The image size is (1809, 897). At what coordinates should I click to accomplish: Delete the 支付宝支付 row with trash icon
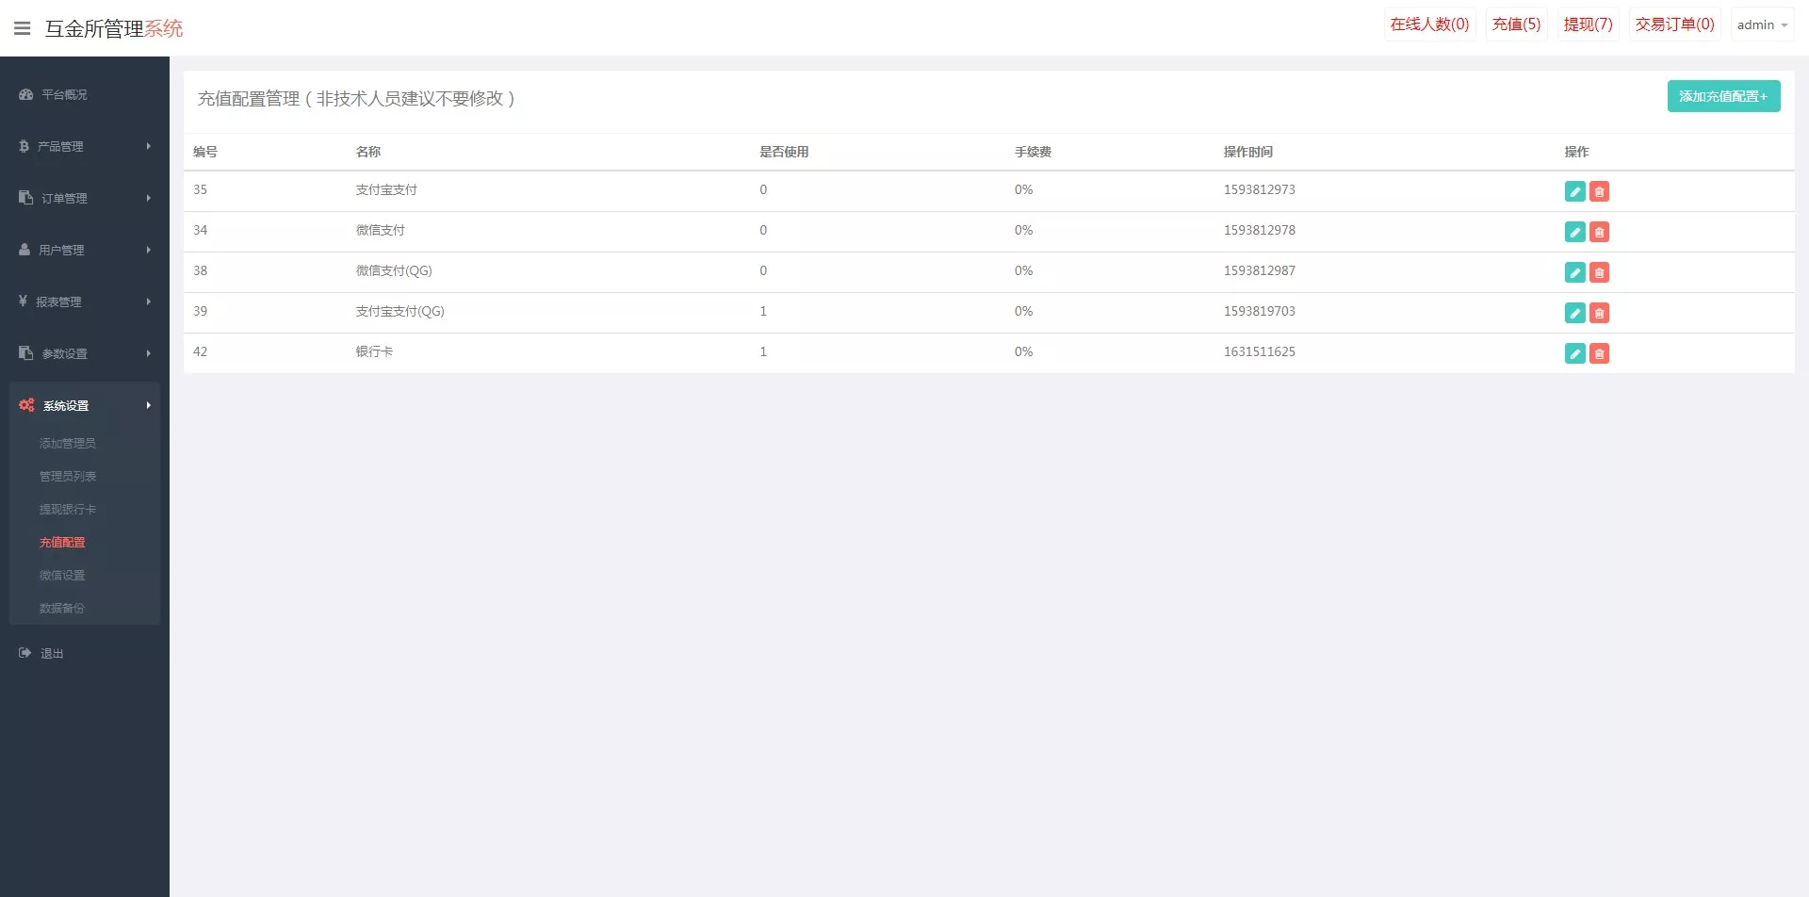pyautogui.click(x=1599, y=191)
